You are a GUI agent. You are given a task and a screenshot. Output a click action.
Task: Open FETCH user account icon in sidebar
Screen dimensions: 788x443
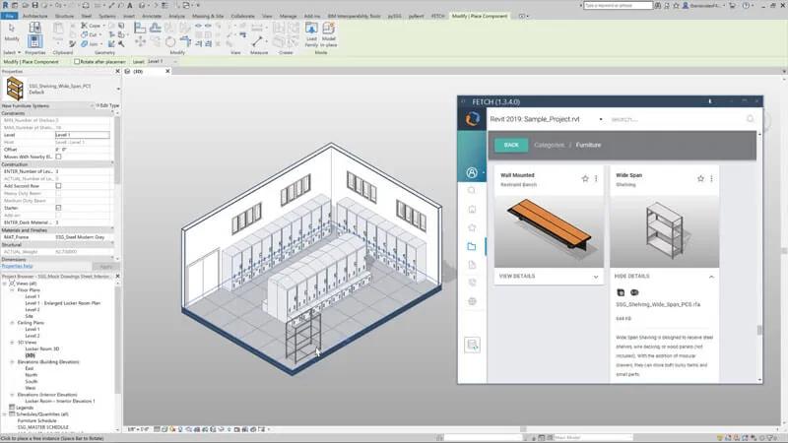(x=472, y=173)
